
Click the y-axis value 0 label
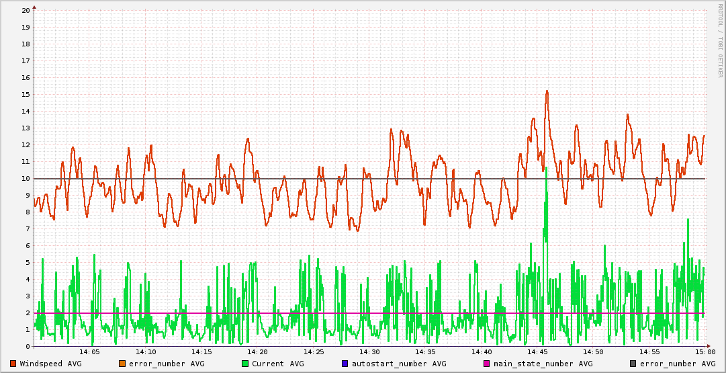28,347
